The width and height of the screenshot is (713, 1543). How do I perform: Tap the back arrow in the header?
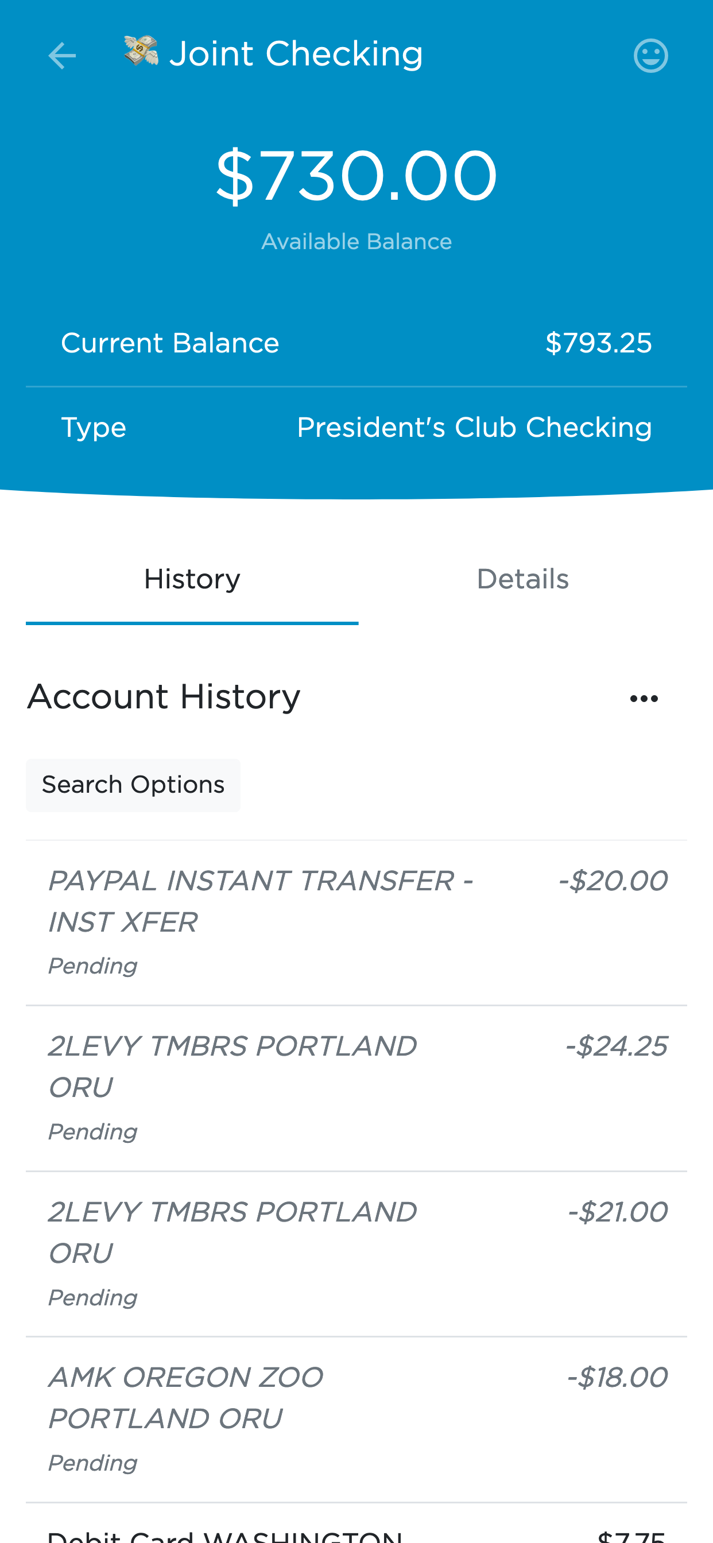pos(62,56)
